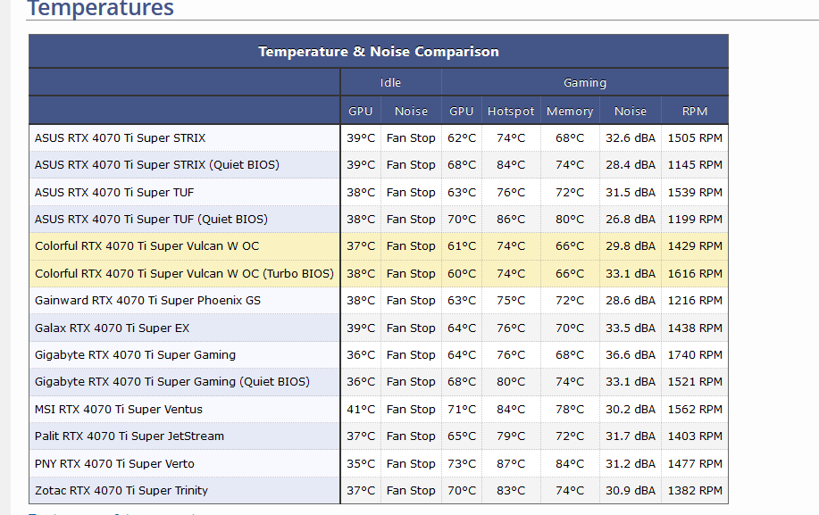The height and width of the screenshot is (515, 819).
Task: Select ASUS RTX 4070 Ti Super TUF (Quiet BIOS)
Action: [151, 220]
